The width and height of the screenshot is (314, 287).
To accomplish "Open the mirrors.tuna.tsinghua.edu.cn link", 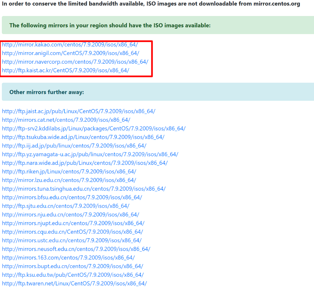I will (84, 189).
